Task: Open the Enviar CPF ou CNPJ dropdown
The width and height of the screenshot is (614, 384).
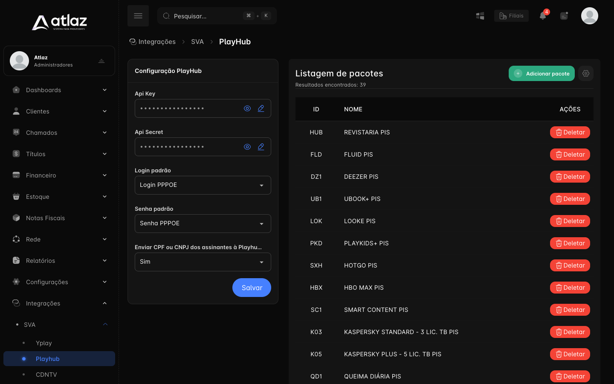Action: (203, 262)
